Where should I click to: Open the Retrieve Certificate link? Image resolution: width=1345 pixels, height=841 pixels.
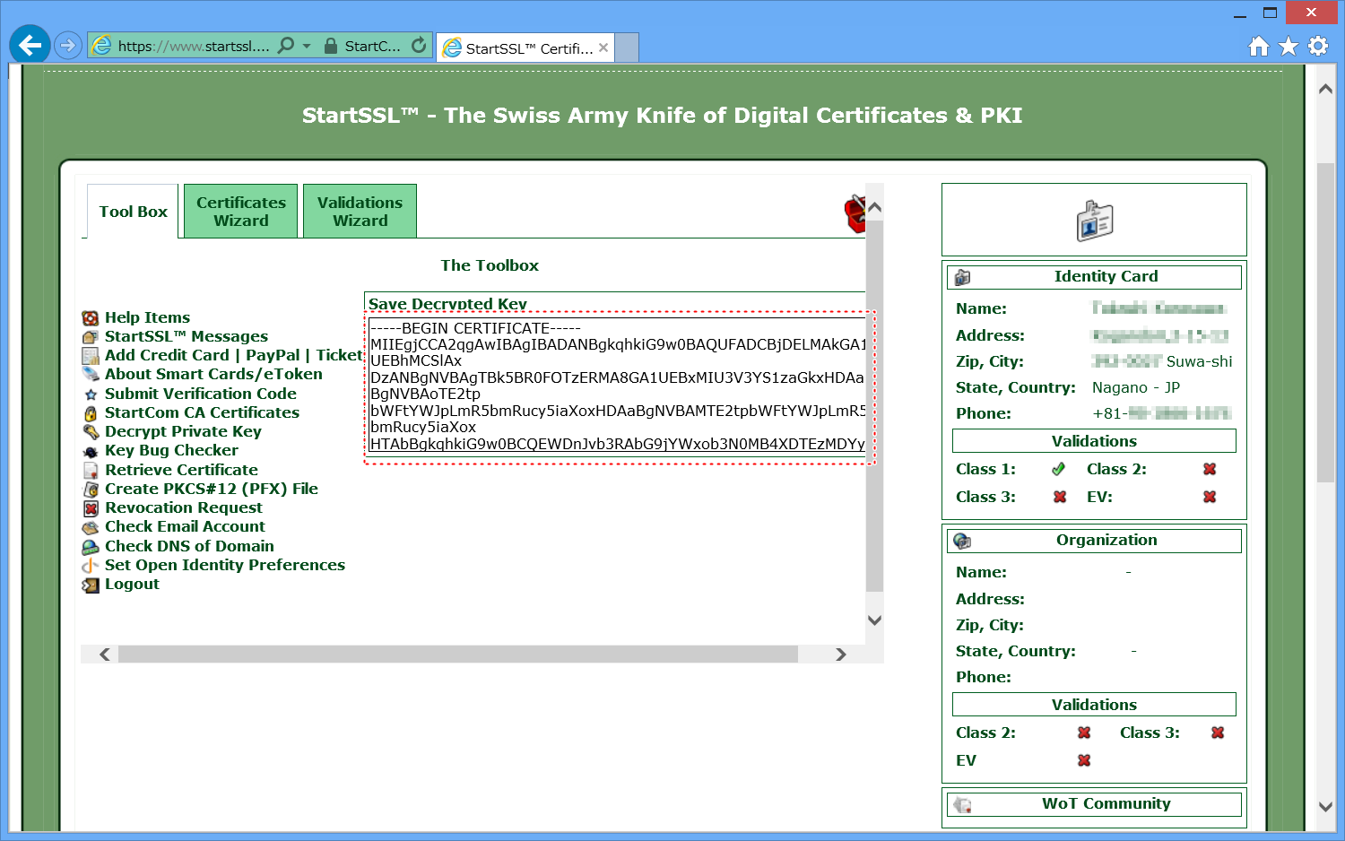[x=181, y=470]
